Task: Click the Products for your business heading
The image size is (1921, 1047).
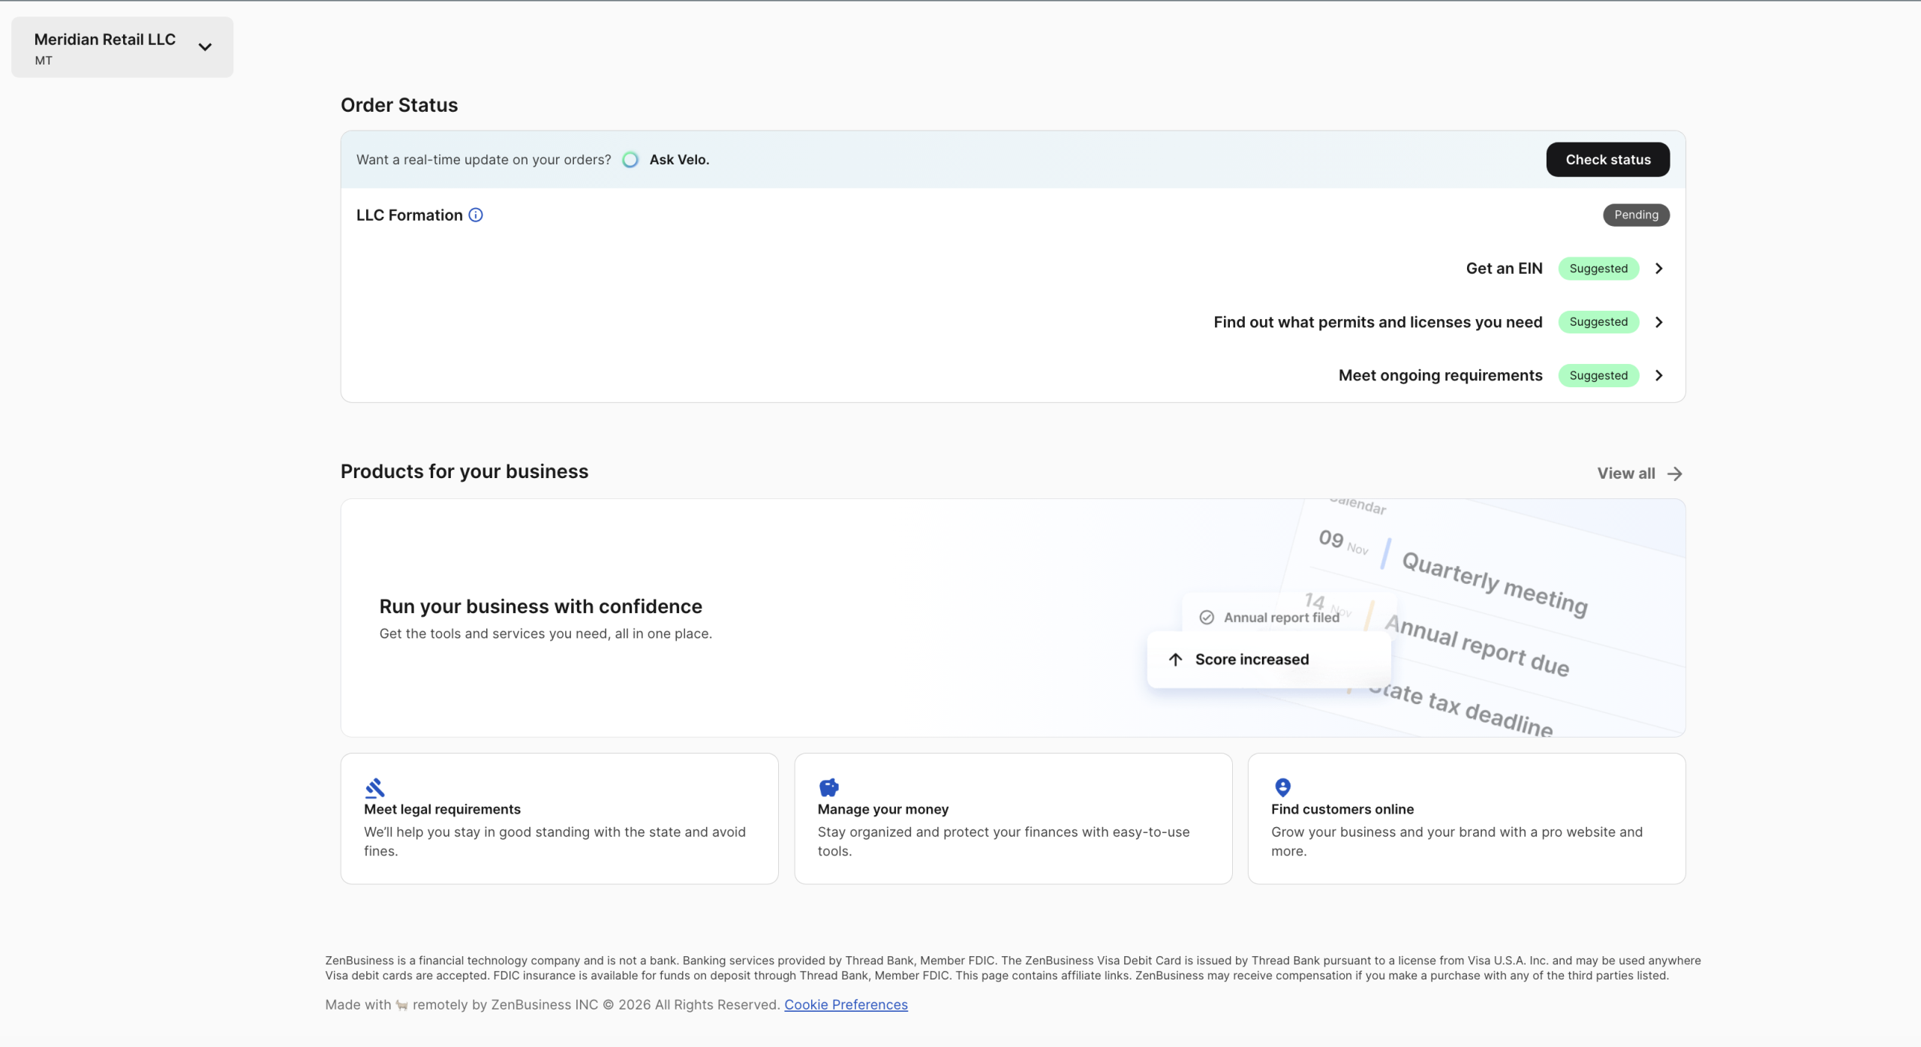Action: click(x=464, y=471)
